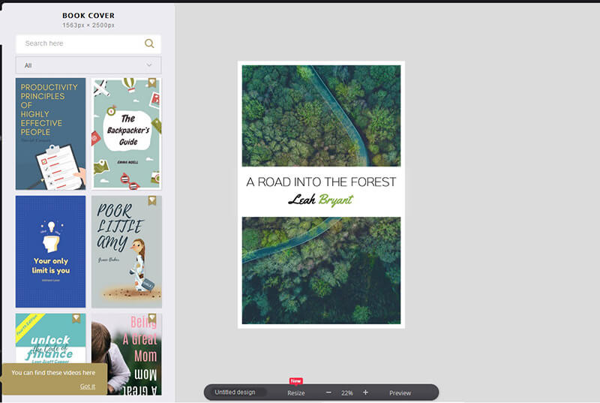Select the top forest photo on canvas
The image size is (600, 403).
321,116
